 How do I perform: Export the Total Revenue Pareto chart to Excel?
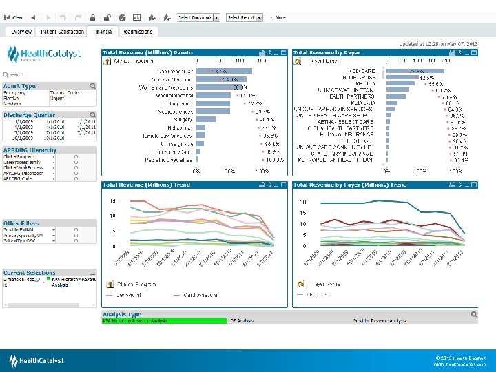pyautogui.click(x=269, y=53)
